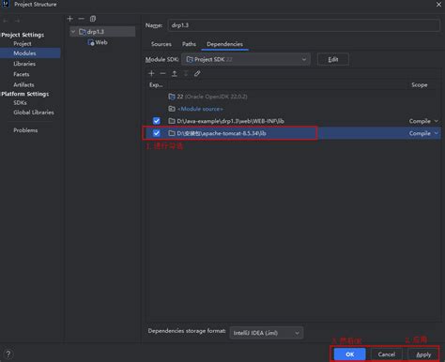The width and height of the screenshot is (445, 362).
Task: Click the folder icon of the apache-tomcat lib entry
Action: coord(172,133)
